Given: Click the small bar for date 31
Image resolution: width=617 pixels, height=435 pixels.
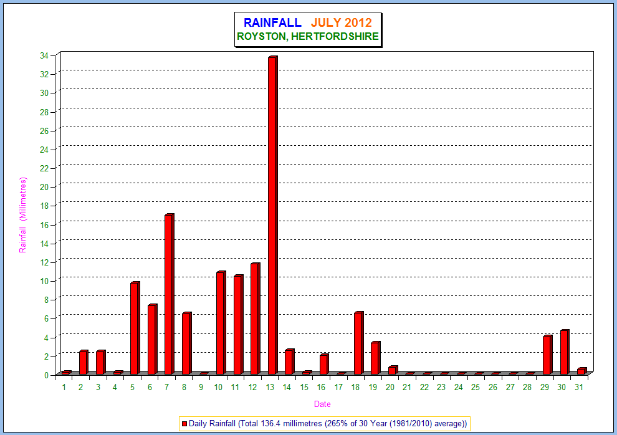Looking at the screenshot, I should [582, 371].
